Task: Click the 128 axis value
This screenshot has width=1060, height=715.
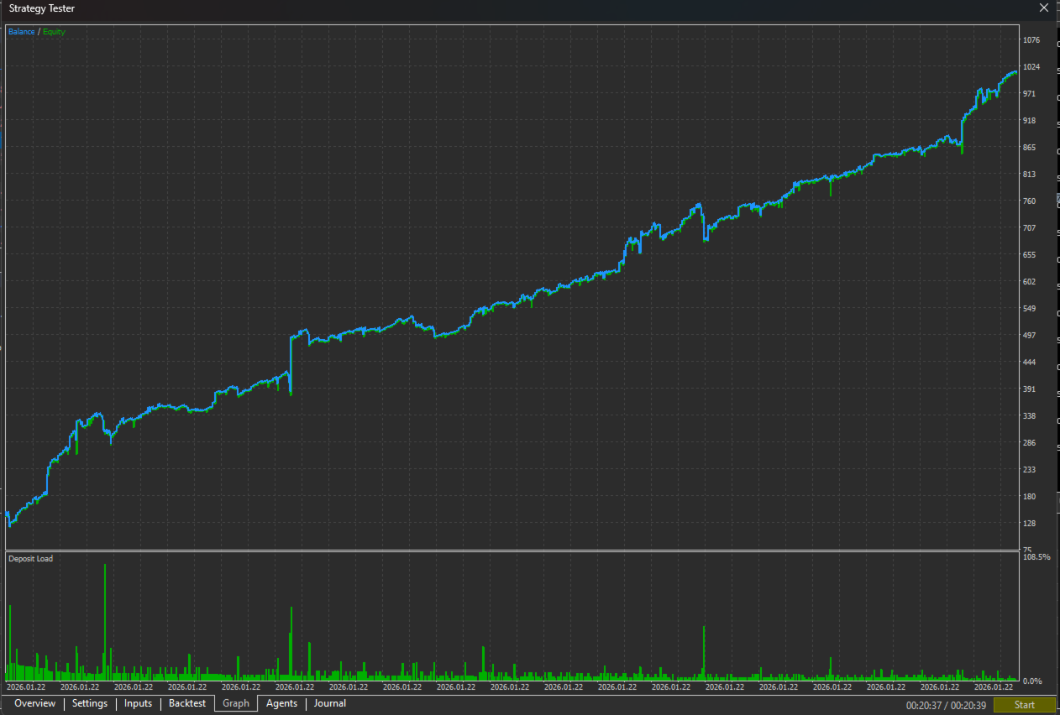Action: pos(1030,524)
